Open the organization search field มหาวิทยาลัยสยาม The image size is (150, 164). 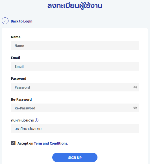(x=75, y=129)
